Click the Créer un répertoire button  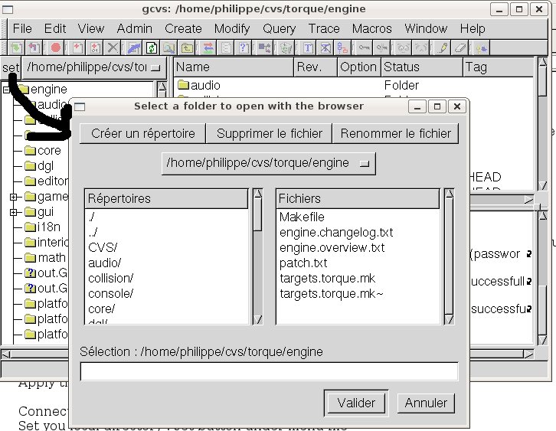coord(142,133)
